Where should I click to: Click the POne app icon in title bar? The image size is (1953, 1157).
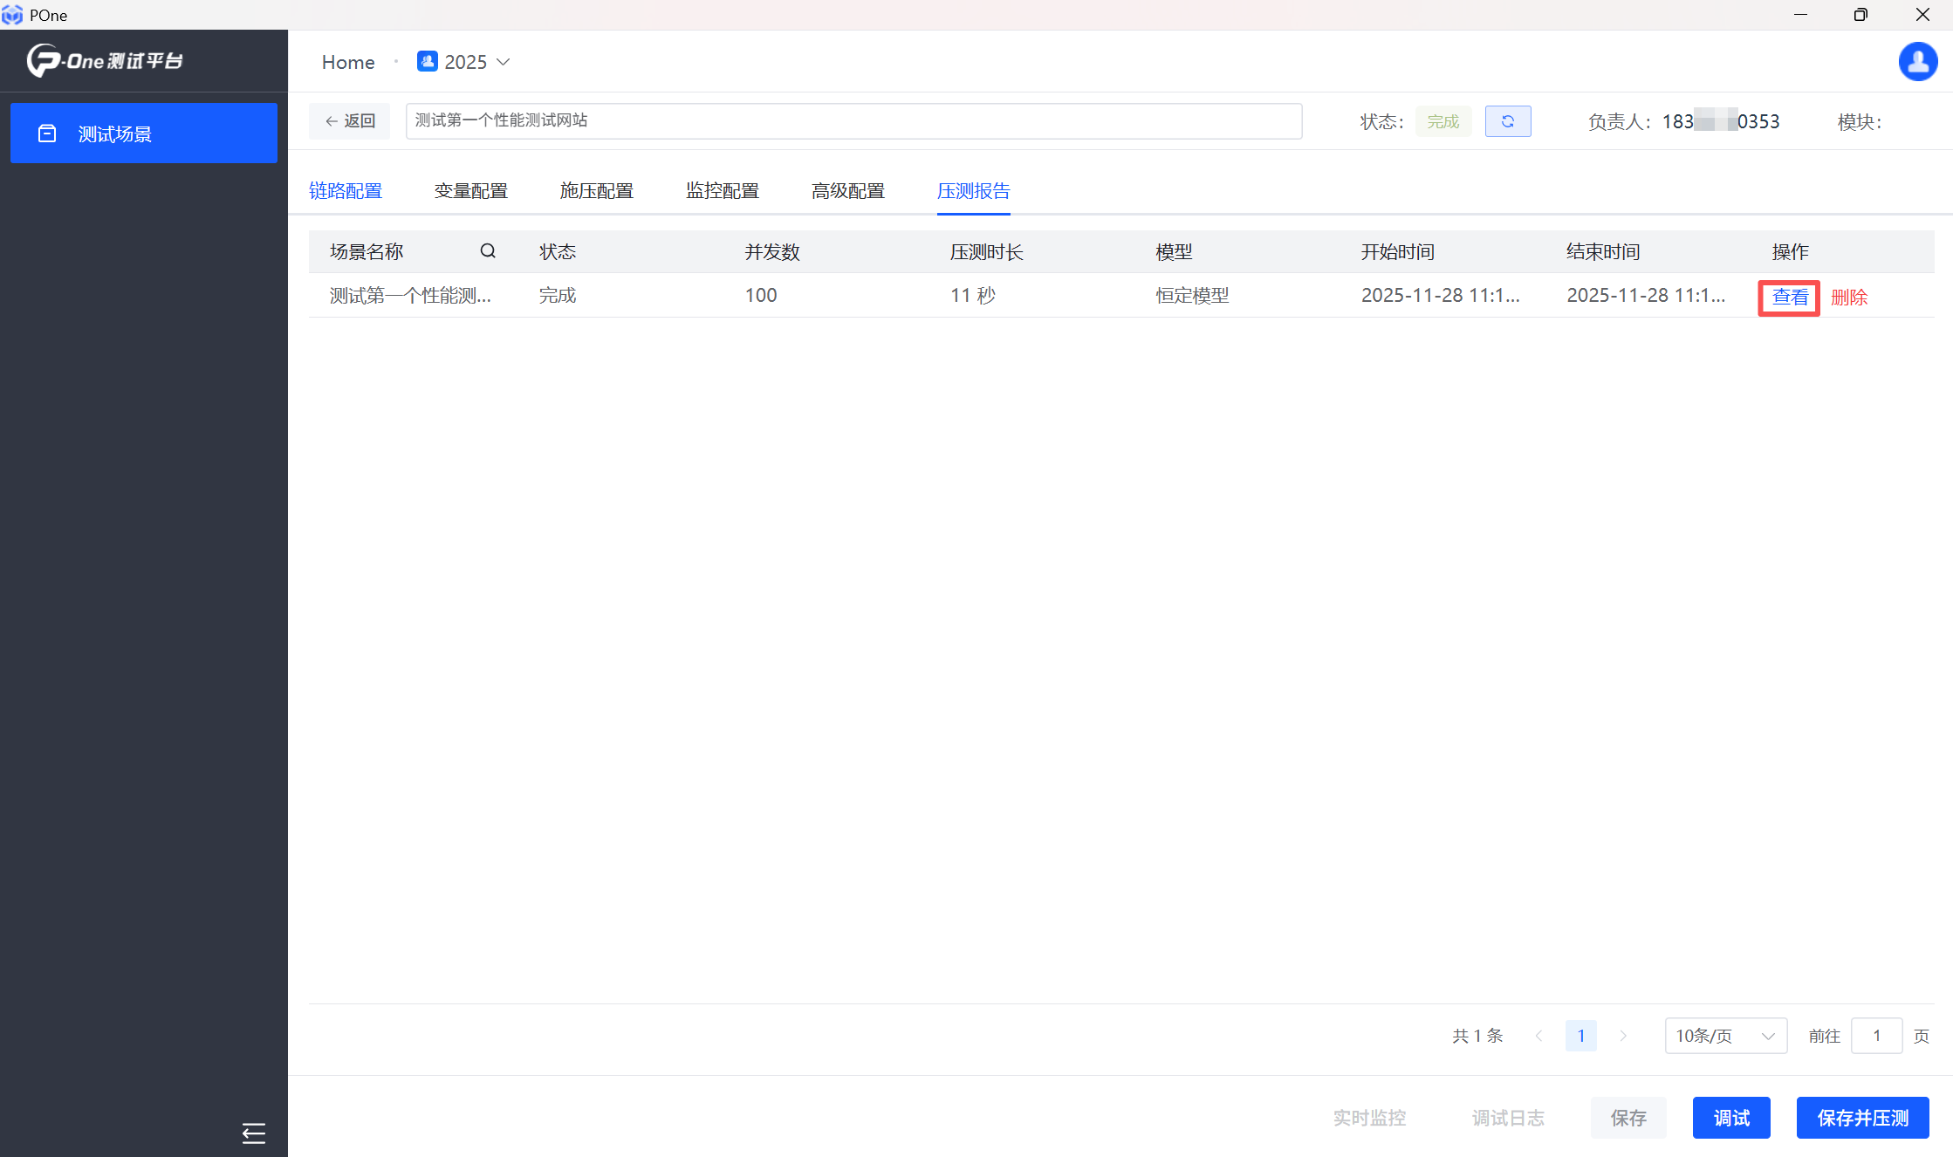click(12, 15)
